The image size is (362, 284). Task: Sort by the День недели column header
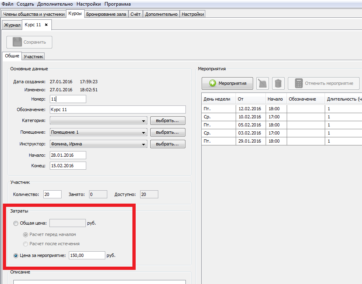(218, 99)
